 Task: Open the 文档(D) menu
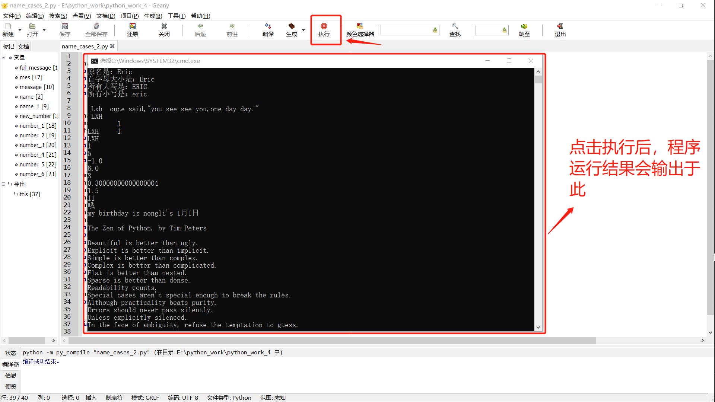click(106, 16)
